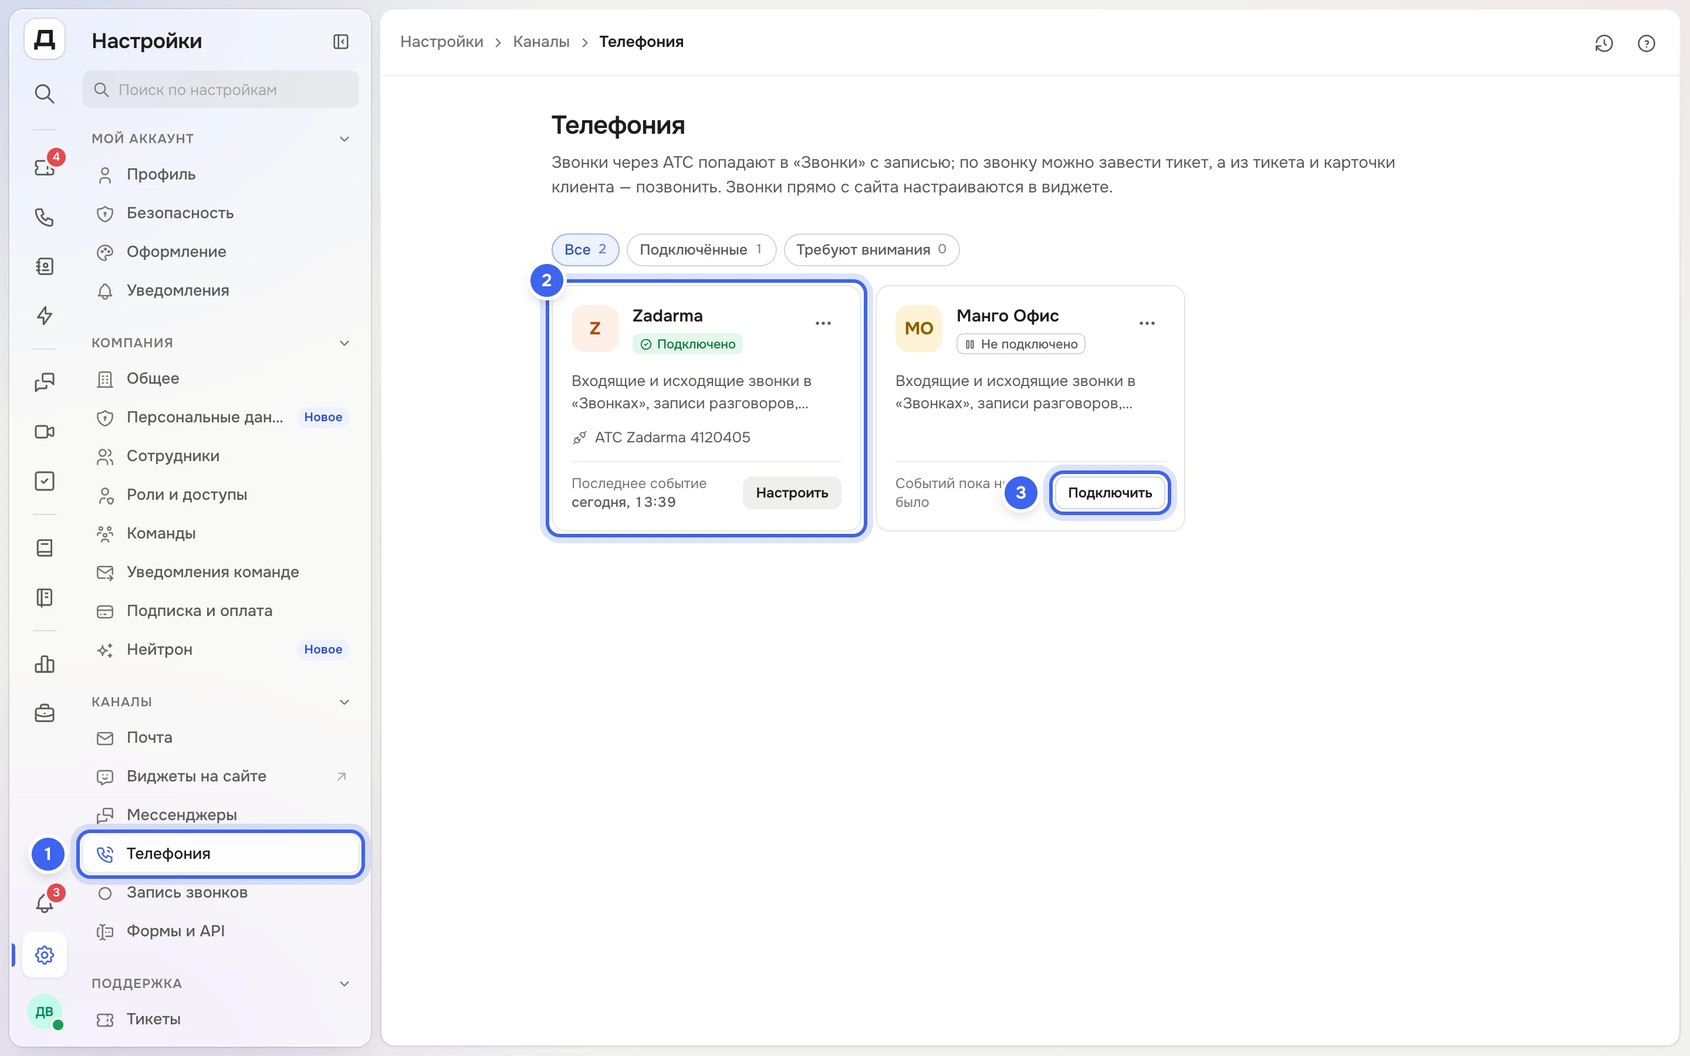Collapse the МОЙ АККАУНТ section
This screenshot has width=1690, height=1056.
click(344, 138)
